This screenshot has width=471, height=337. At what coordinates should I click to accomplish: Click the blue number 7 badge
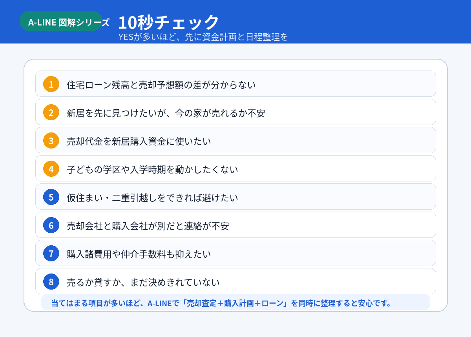(51, 253)
